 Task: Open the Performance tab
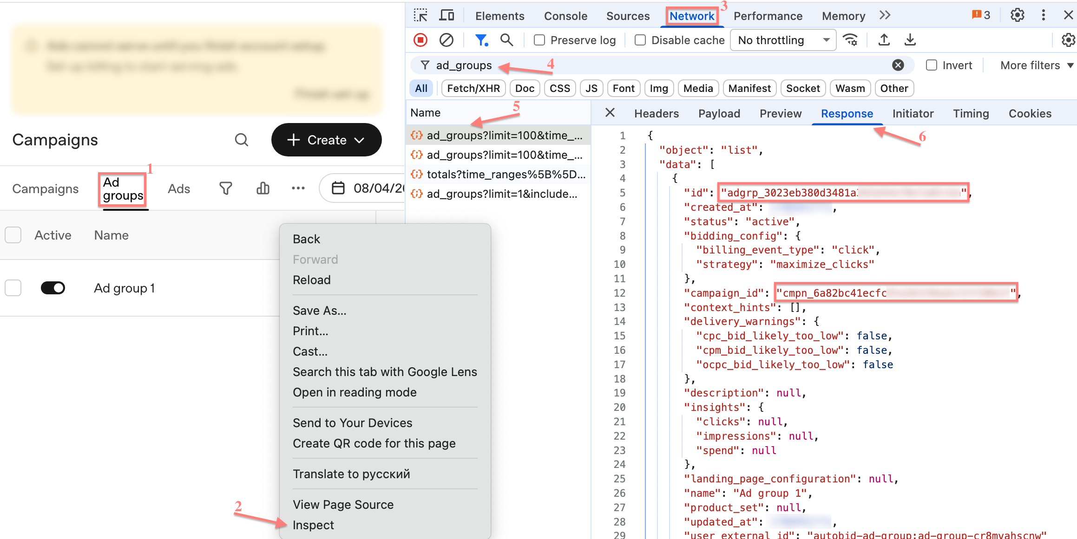click(x=768, y=16)
